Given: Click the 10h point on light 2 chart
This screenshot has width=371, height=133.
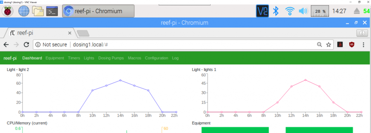Looking at the screenshot, I should point(92,90).
